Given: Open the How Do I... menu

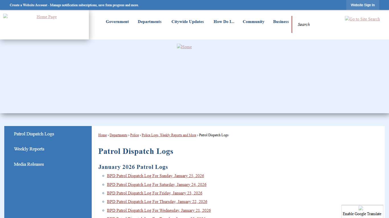Looking at the screenshot, I should (224, 22).
